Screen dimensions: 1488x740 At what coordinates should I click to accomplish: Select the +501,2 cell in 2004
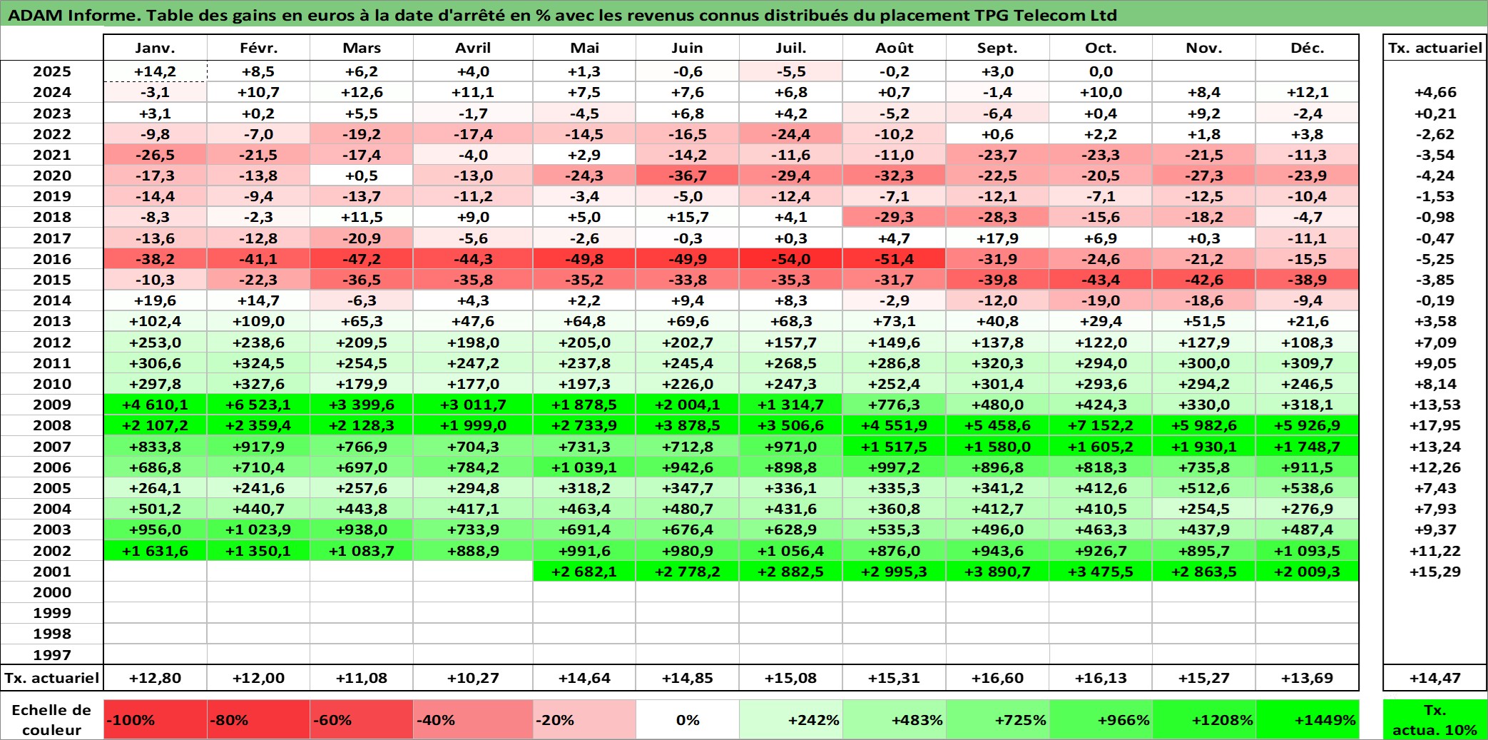[x=156, y=509]
